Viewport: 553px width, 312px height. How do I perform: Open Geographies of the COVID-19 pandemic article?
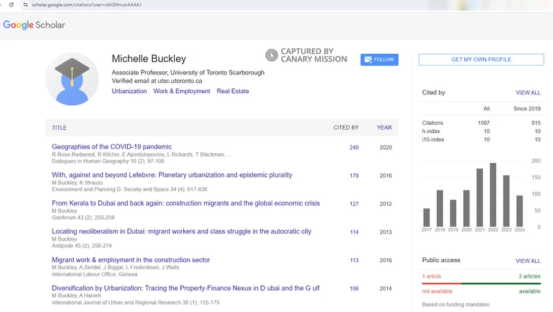[x=112, y=147]
